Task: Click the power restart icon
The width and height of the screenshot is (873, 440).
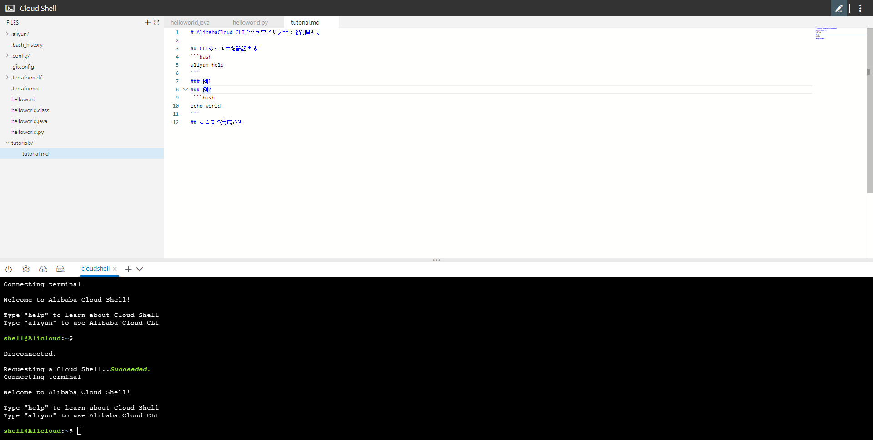Action: 9,269
